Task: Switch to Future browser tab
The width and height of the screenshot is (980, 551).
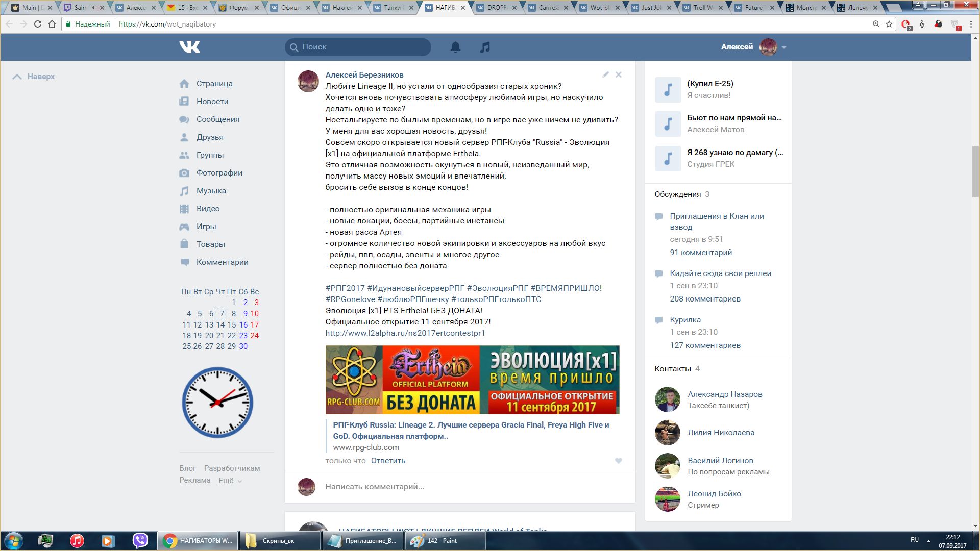Action: [x=754, y=8]
